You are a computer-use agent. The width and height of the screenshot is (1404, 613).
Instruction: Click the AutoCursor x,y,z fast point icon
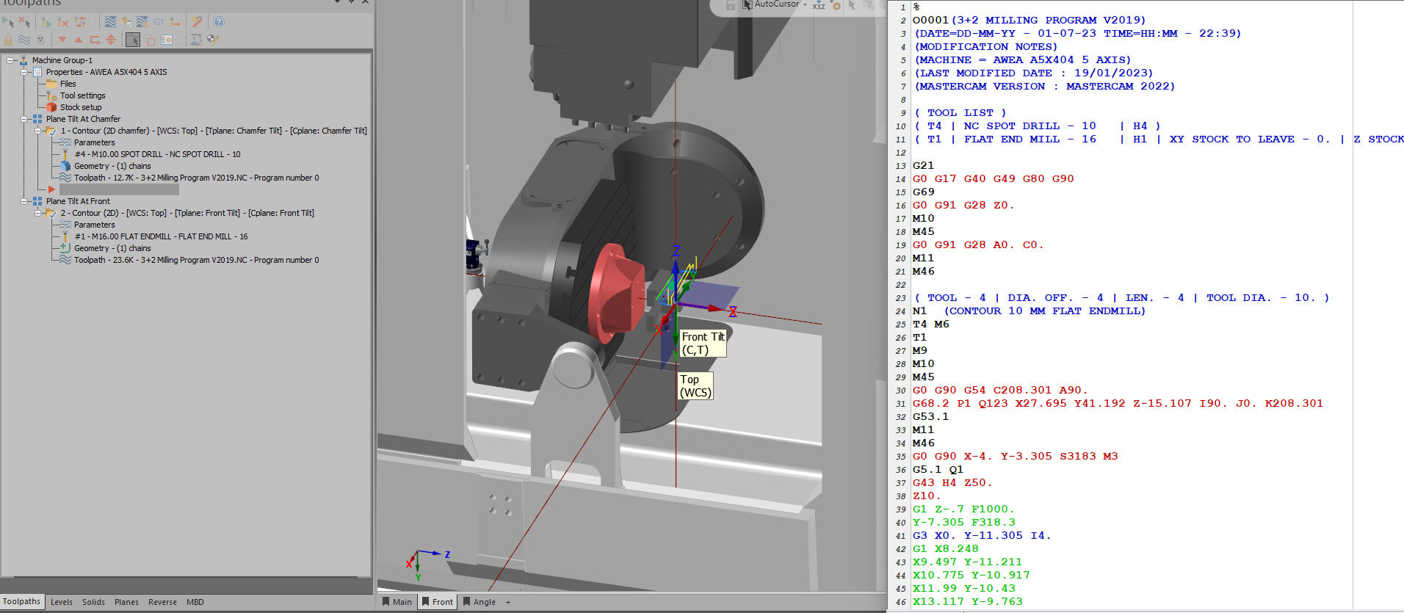coord(819,5)
